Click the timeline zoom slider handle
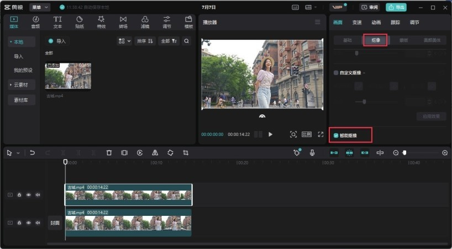Image resolution: width=452 pixels, height=249 pixels. coord(404,153)
